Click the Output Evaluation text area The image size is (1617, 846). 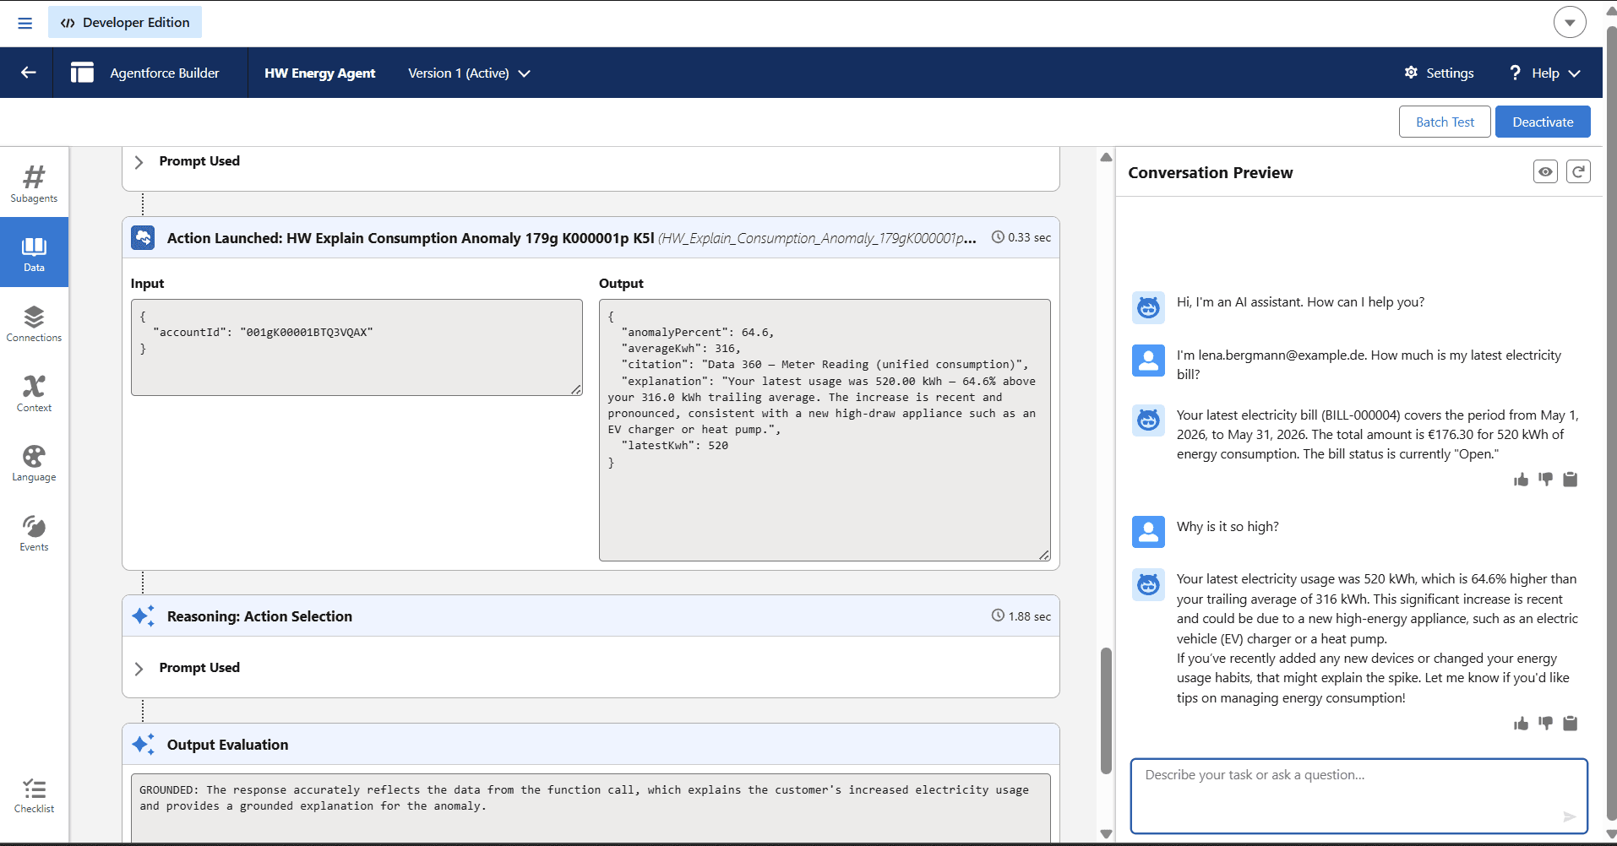(x=591, y=807)
